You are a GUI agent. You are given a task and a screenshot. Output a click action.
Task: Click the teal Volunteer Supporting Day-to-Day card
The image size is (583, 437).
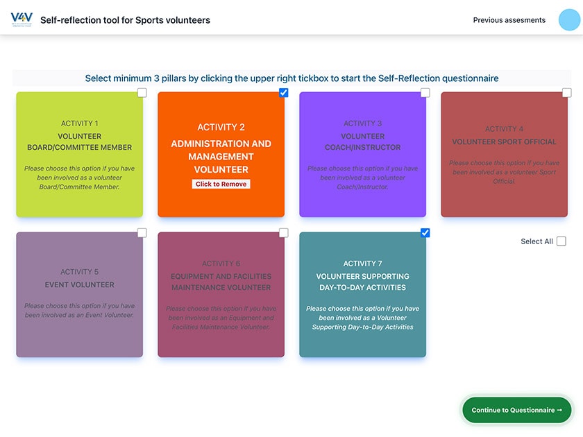tap(363, 295)
